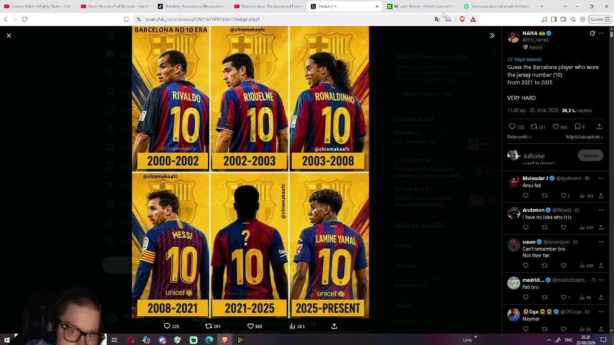Like madridi's 'Fati bro' reply
Screen dimensions: 614x345
pyautogui.click(x=564, y=297)
